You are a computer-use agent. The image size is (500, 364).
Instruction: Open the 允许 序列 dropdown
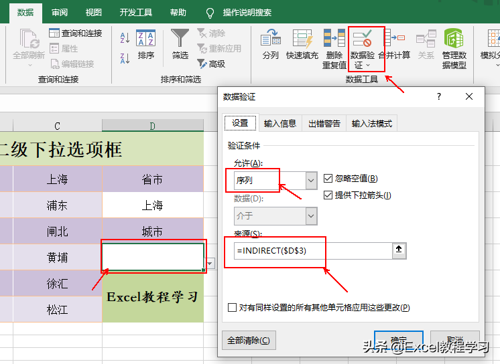click(311, 181)
